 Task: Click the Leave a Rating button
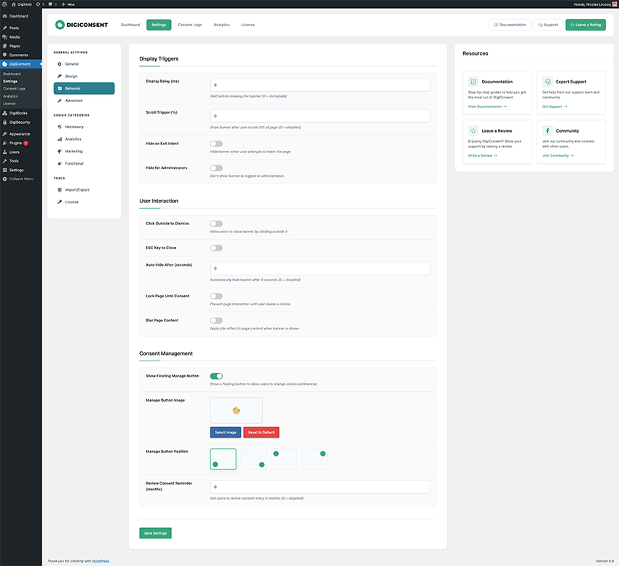pyautogui.click(x=586, y=25)
